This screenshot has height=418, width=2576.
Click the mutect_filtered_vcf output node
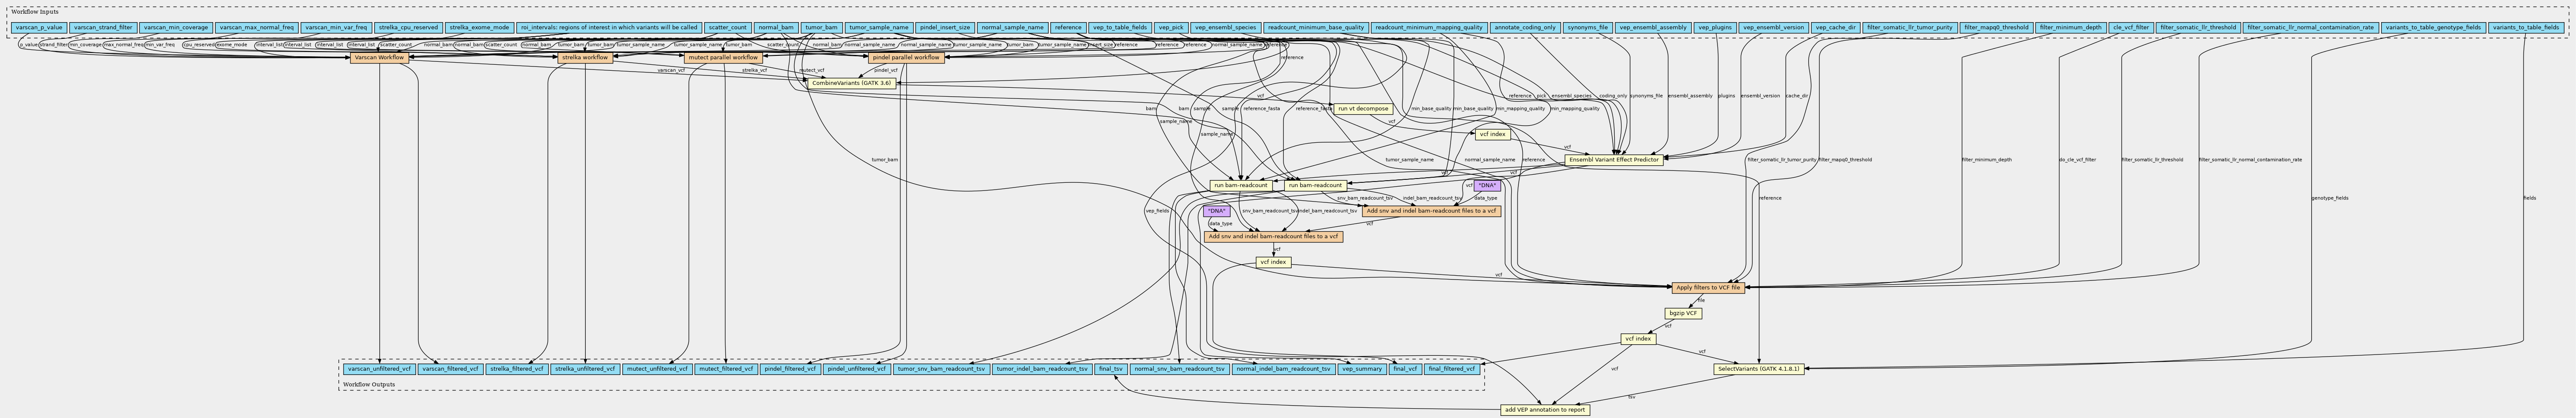coord(726,369)
